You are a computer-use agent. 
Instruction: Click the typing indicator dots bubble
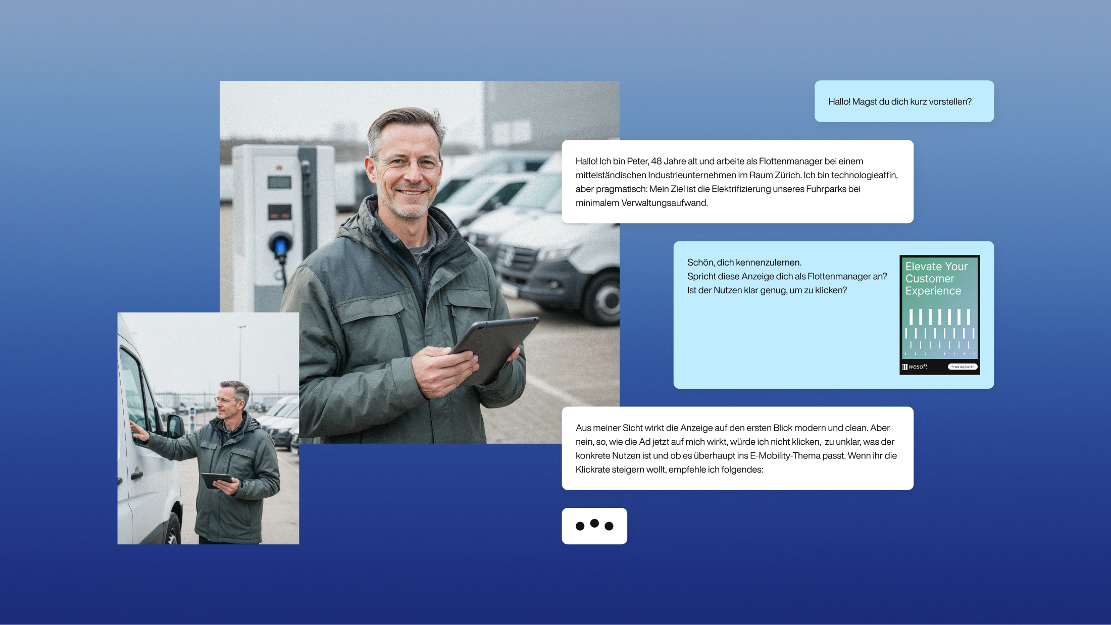tap(594, 526)
